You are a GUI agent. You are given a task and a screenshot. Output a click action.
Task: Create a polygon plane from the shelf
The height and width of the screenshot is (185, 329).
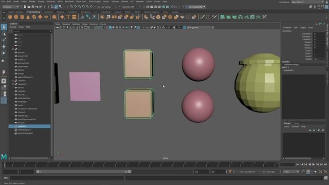[x=40, y=17]
